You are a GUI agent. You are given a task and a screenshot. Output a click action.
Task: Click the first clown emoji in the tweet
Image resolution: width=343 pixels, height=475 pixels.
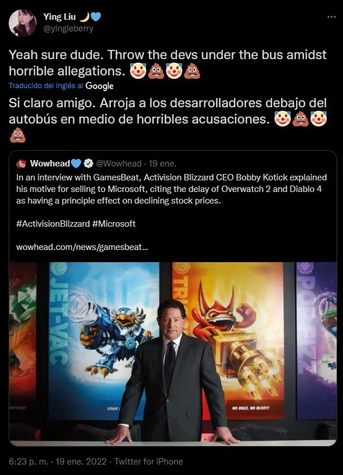tap(138, 71)
